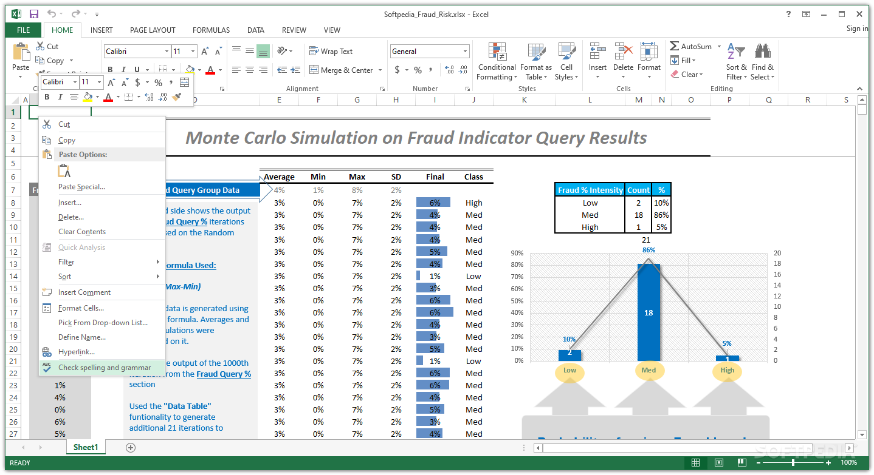Click the mini toolbar Percent Style icon

[158, 82]
